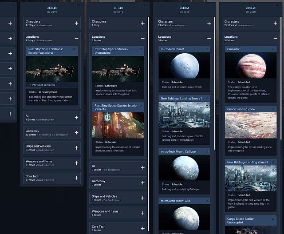284x234 pixels.
Task: Click the Rest Stop Unoccupied station image
Action: (118, 69)
